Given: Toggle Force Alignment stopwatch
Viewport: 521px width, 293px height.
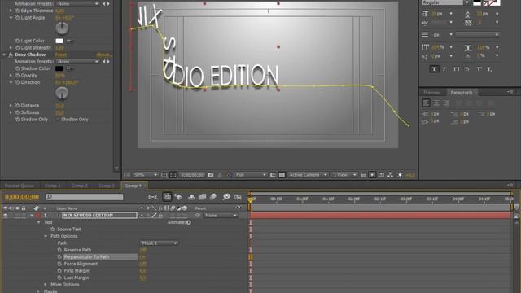Looking at the screenshot, I should pos(59,264).
